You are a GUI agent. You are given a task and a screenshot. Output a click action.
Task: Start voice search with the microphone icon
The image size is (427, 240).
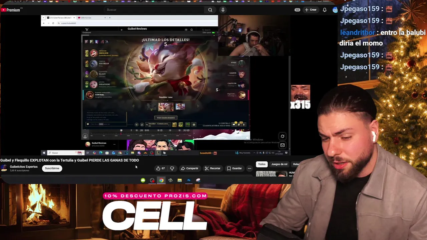tap(223, 10)
